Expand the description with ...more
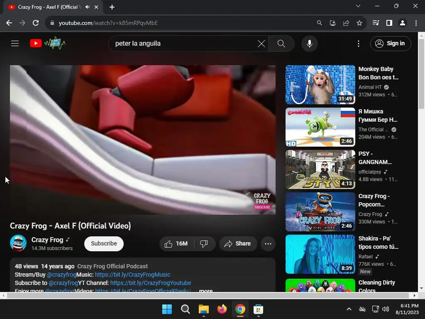 click(206, 290)
